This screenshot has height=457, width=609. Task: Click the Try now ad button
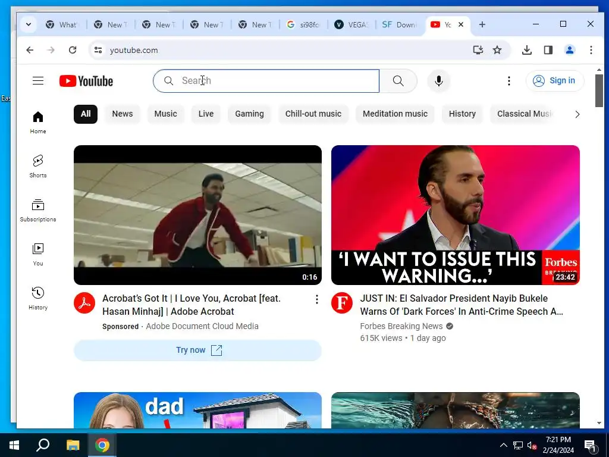(x=197, y=350)
